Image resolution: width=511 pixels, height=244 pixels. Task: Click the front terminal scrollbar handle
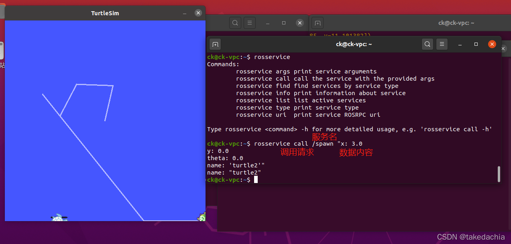click(x=499, y=174)
